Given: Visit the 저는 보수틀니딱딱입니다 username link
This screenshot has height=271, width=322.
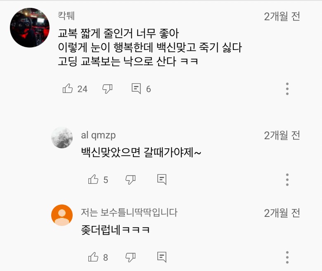Looking at the screenshot, I should pos(129,213).
